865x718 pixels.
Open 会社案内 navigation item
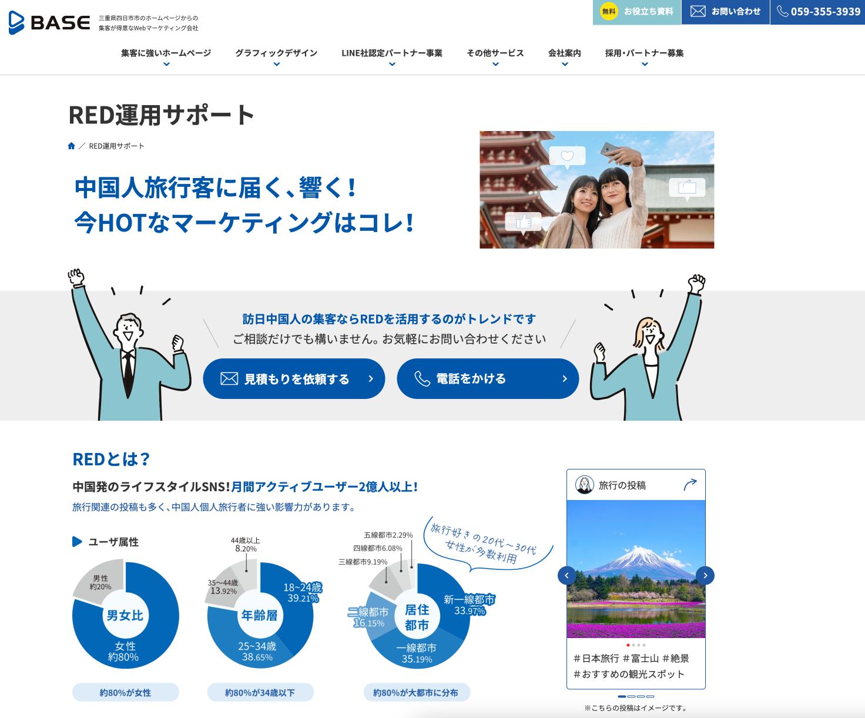pyautogui.click(x=565, y=53)
